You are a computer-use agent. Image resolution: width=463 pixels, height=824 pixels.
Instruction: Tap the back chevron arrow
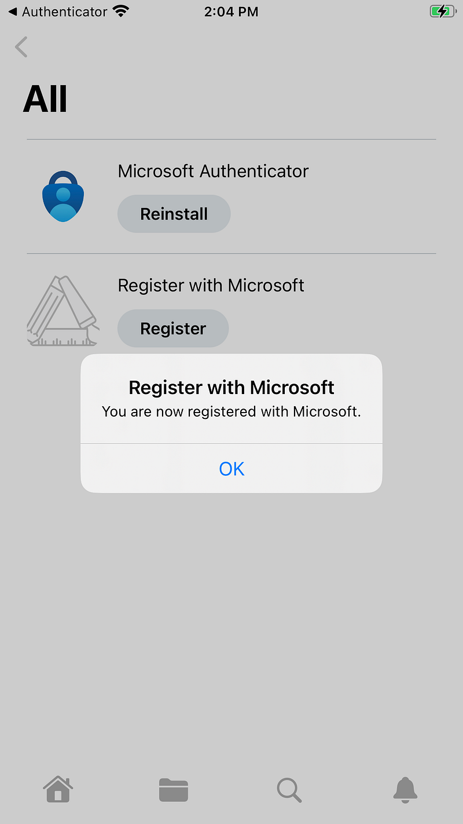[x=21, y=47]
